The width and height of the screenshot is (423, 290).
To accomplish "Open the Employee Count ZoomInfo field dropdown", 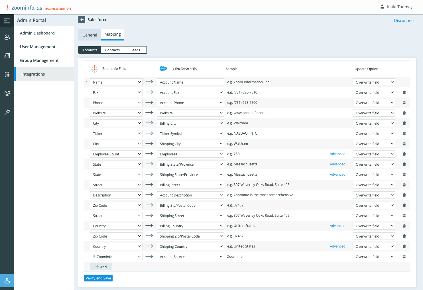I will 116,154.
